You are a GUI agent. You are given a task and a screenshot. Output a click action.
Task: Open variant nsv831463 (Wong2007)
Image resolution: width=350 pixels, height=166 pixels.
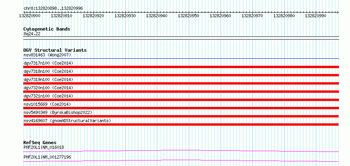pyautogui.click(x=47, y=55)
